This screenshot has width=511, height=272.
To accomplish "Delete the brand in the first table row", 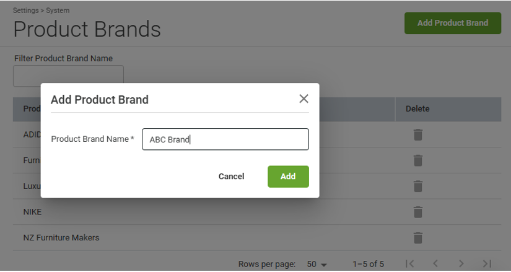I will [x=418, y=134].
